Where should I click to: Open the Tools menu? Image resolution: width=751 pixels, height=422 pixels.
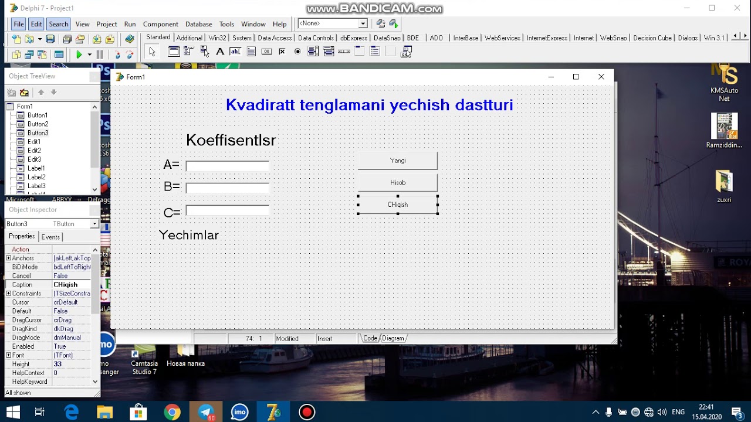tap(226, 24)
